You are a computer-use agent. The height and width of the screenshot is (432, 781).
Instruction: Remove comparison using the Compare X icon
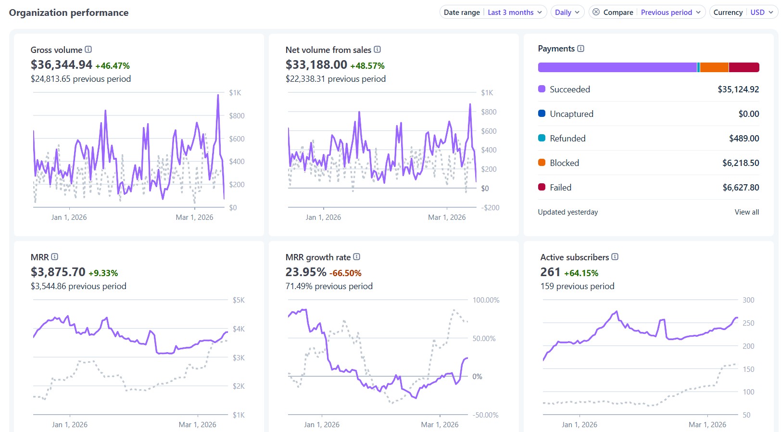pos(596,12)
